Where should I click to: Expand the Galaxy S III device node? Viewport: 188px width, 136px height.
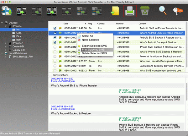tap(6, 50)
